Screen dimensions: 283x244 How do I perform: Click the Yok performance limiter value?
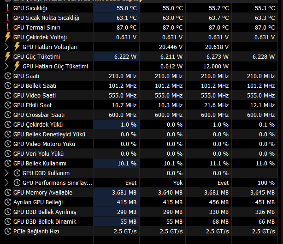[x=178, y=183]
